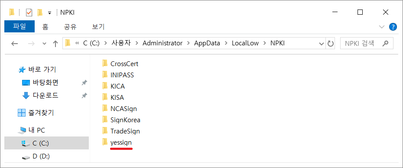Click AppData in the address path
The height and width of the screenshot is (168, 403).
pos(207,43)
